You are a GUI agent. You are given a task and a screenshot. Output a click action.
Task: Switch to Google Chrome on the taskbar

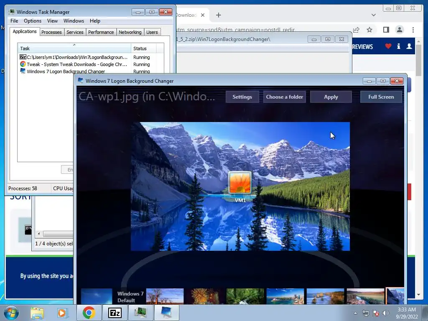click(89, 313)
